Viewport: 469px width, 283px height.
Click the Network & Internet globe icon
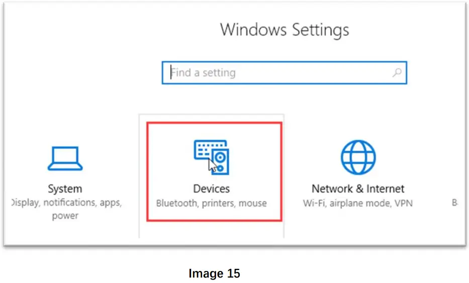click(358, 157)
